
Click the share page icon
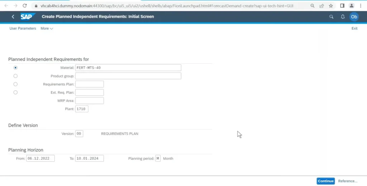(321, 6)
